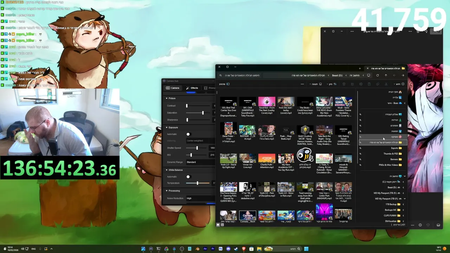Screen dimensions: 450x253
Task: Open Premiere Pro taskbar icon
Action: [213, 249]
